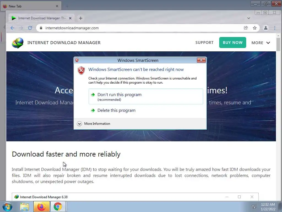Switch to Firefox on the taskbar
The image size is (282, 212).
pos(41,206)
